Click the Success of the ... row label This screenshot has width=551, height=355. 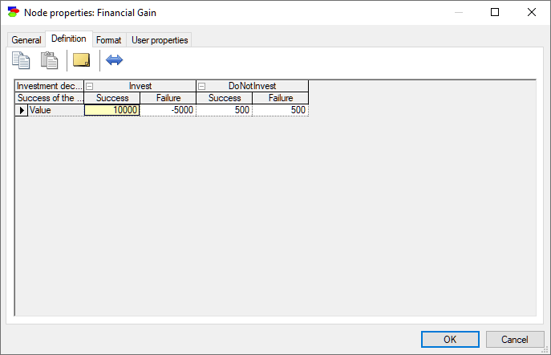pos(49,98)
